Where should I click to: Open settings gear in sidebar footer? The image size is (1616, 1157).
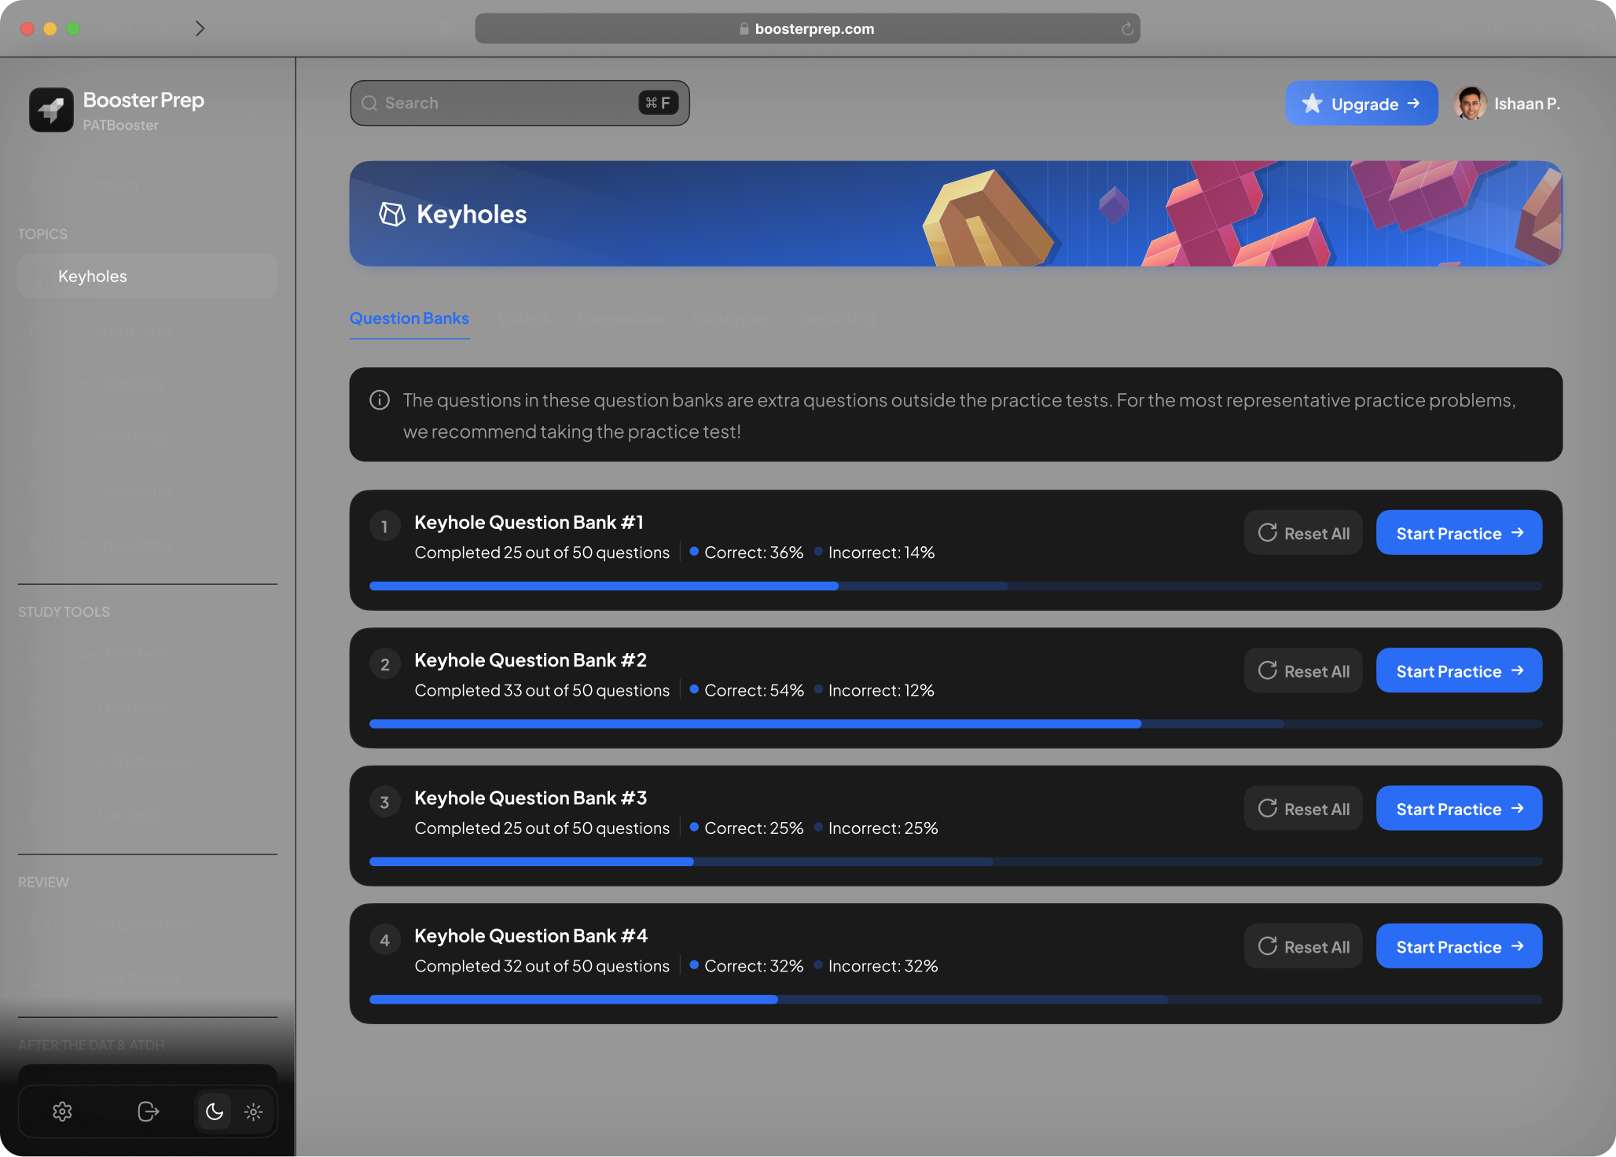62,1111
